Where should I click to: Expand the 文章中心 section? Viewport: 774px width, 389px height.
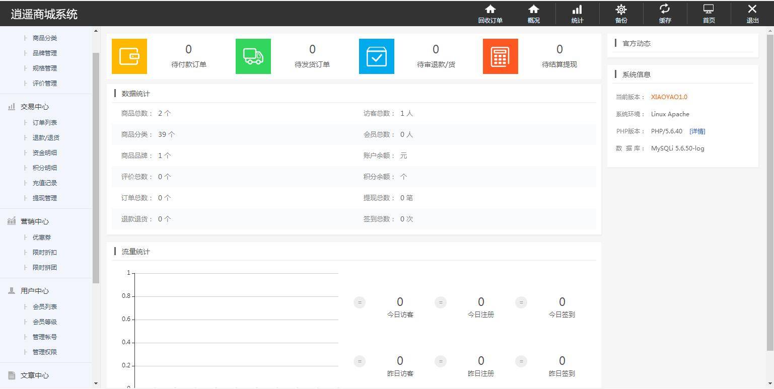point(35,375)
